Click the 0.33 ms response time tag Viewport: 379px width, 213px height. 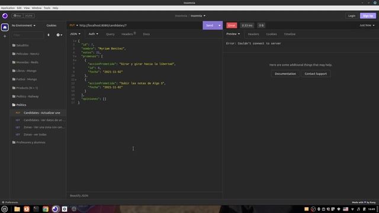pyautogui.click(x=247, y=25)
